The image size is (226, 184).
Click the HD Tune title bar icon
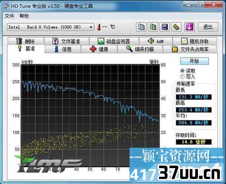[x=6, y=6]
